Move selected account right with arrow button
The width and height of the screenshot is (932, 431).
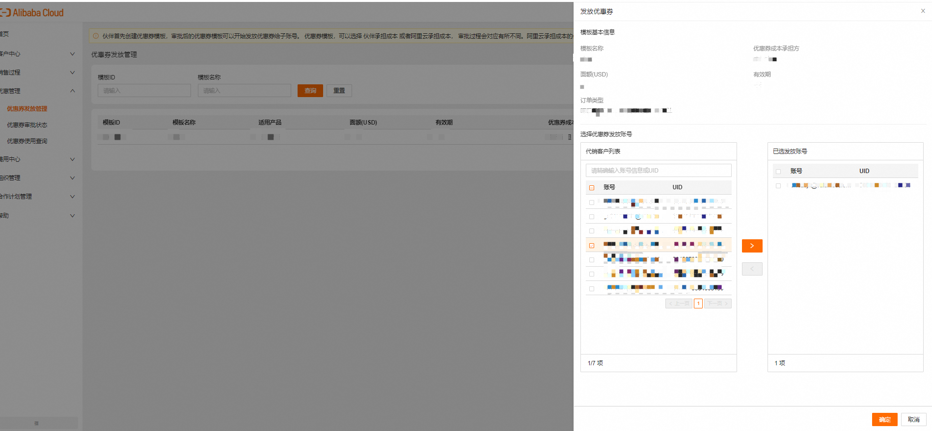752,246
